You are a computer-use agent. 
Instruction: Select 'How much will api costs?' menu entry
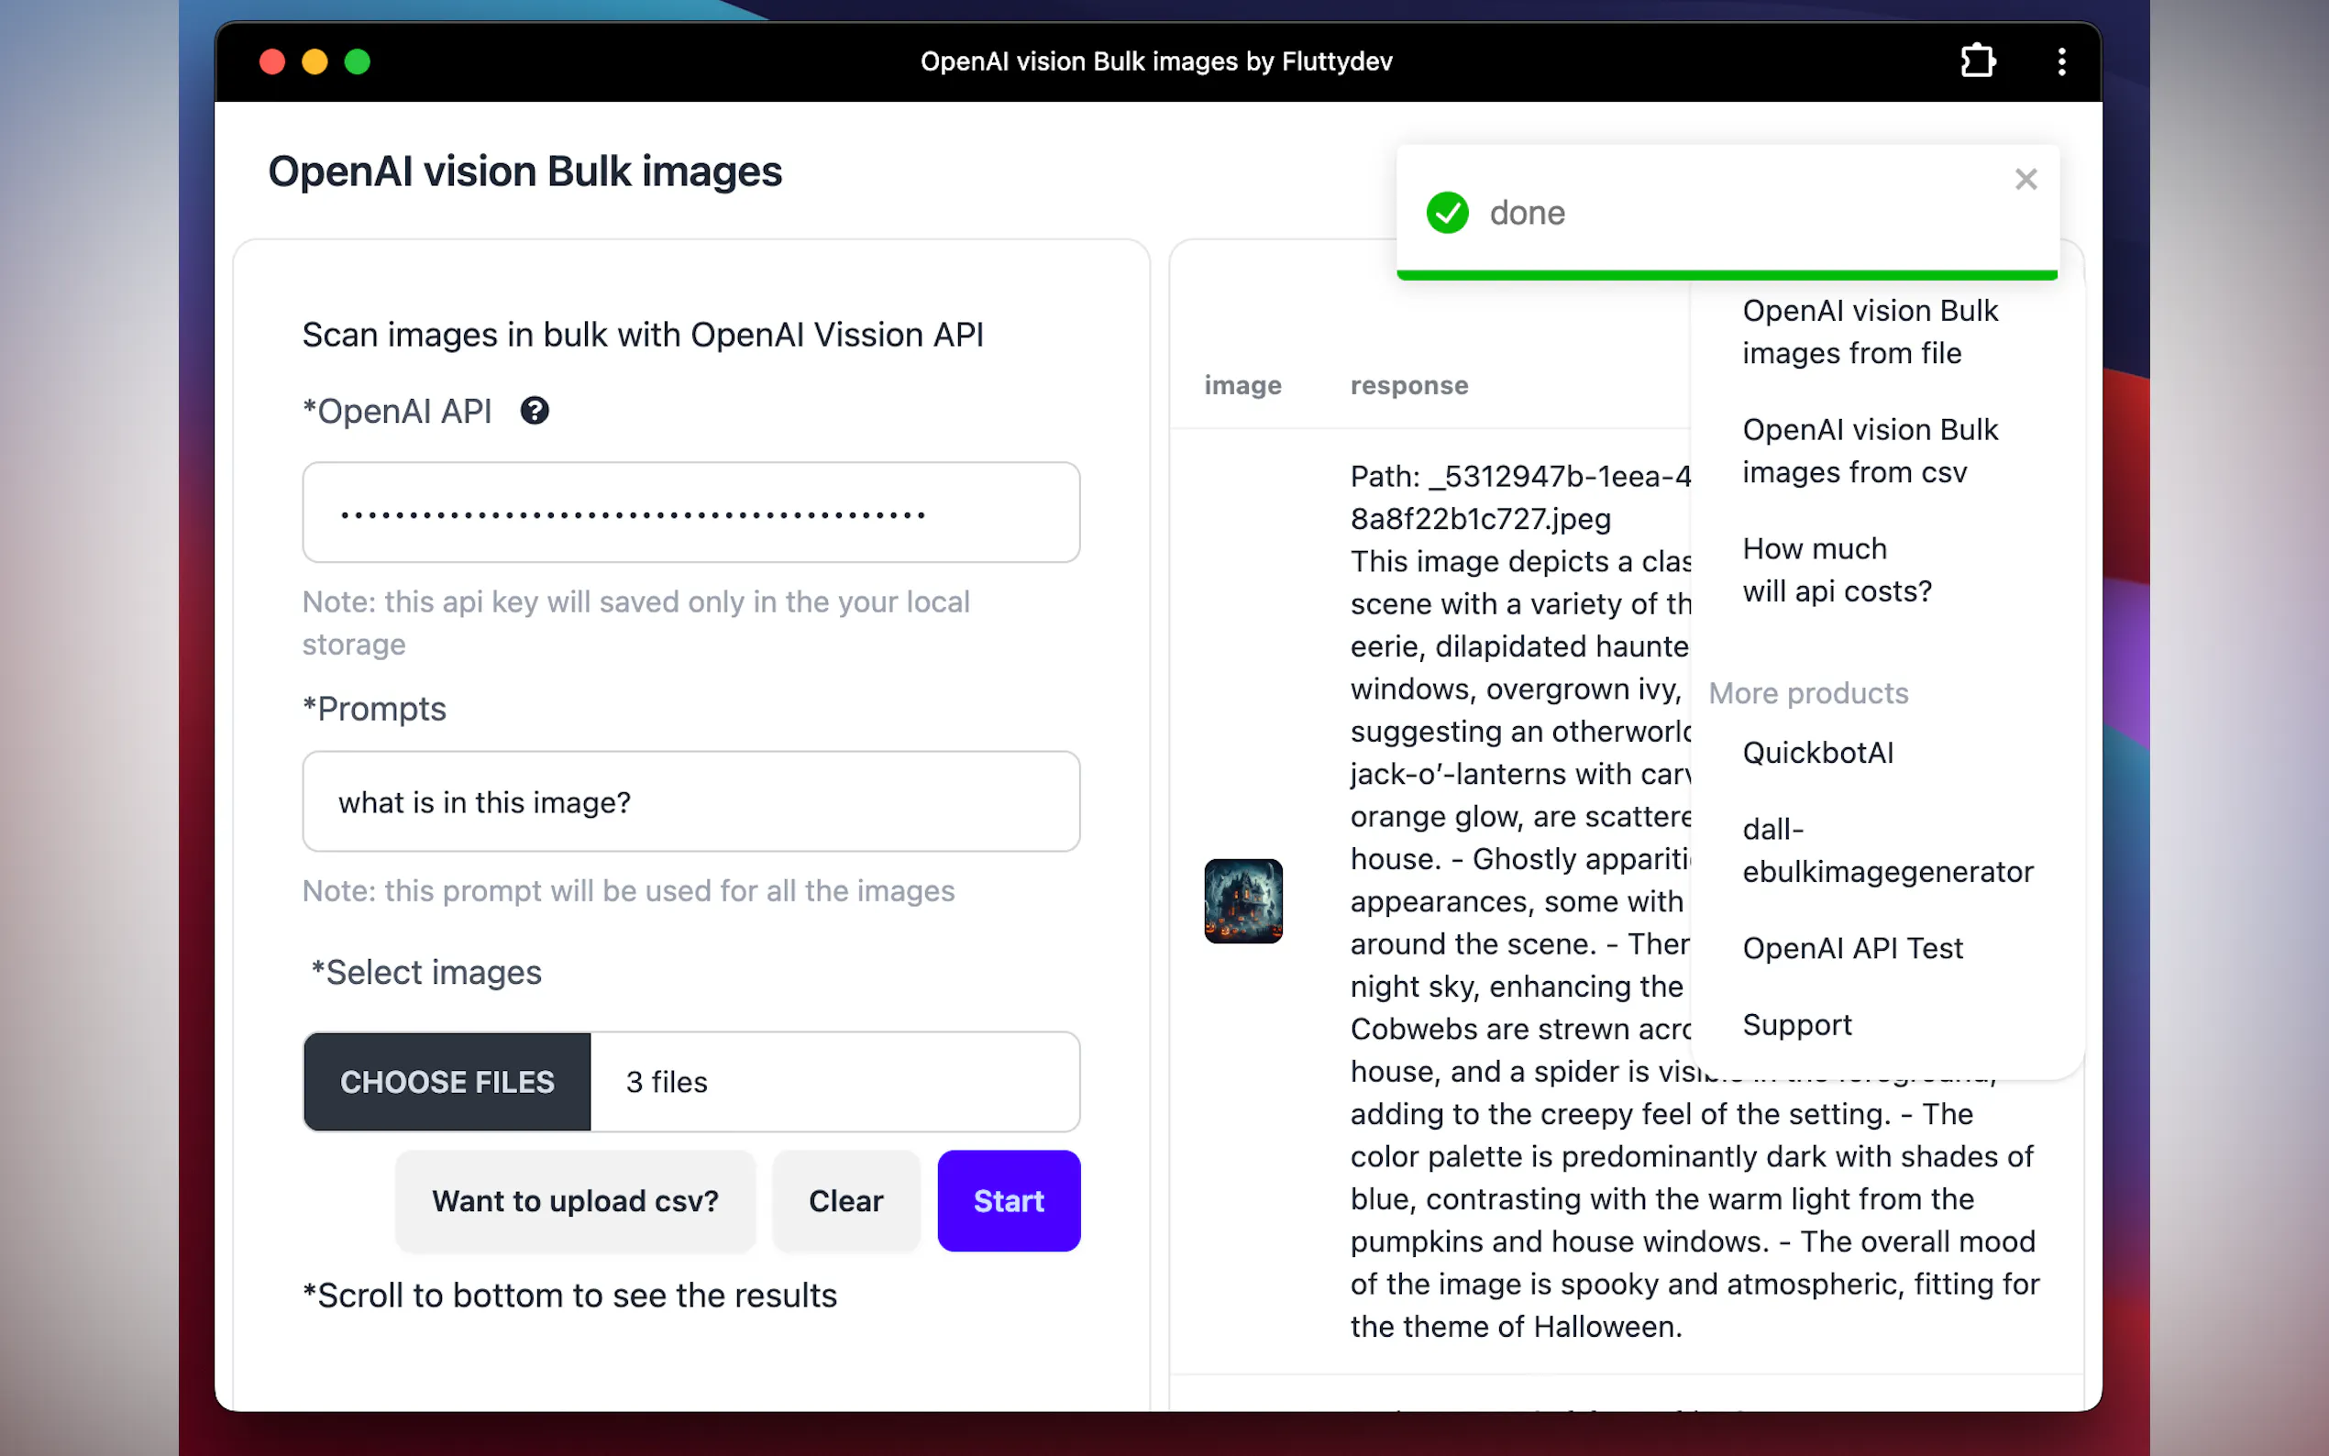click(1836, 570)
